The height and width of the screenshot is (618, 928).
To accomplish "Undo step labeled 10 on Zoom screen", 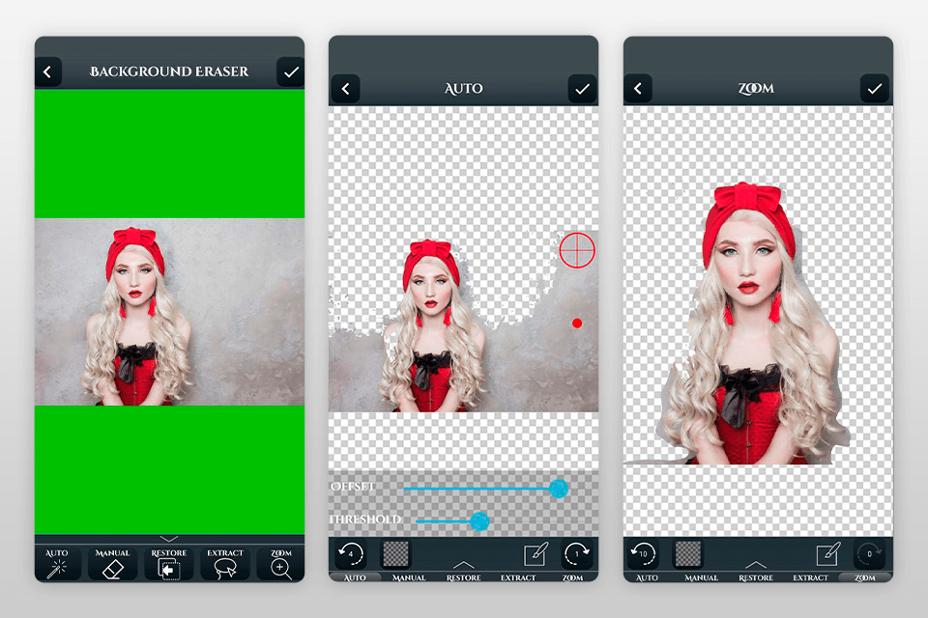I will pos(643,554).
